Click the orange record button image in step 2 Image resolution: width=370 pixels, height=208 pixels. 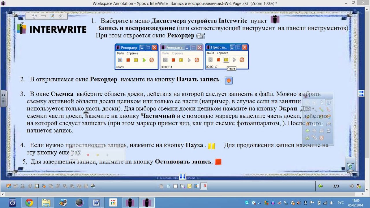pos(229,81)
